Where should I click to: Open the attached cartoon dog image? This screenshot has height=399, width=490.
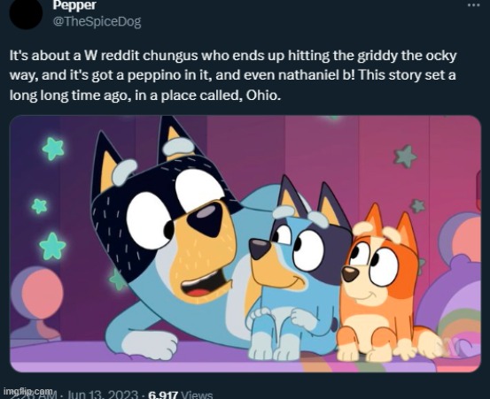245,244
